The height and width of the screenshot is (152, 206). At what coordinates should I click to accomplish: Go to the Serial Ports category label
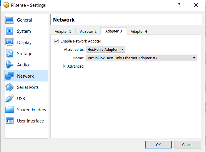[x=28, y=87]
